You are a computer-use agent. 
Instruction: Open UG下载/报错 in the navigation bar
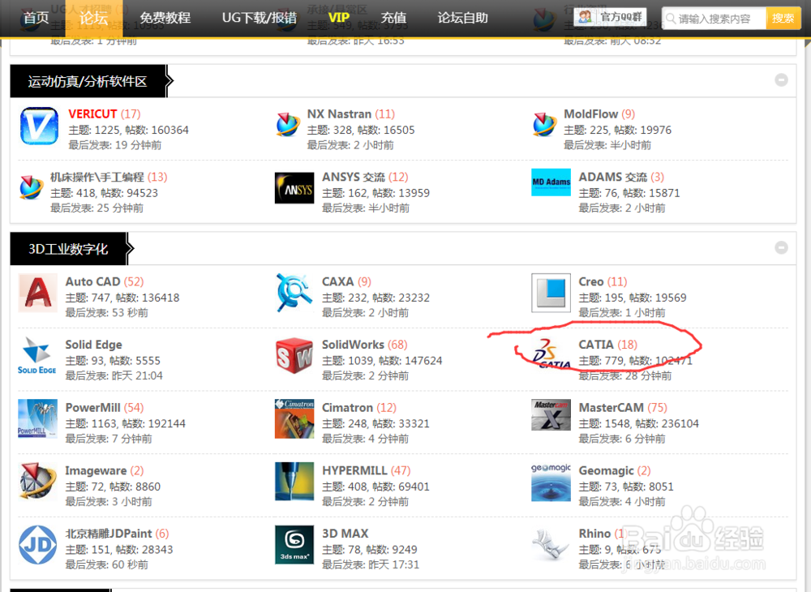point(260,18)
